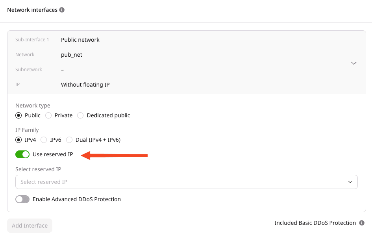
Task: Choose IPv6 as the IP family
Action: click(44, 140)
